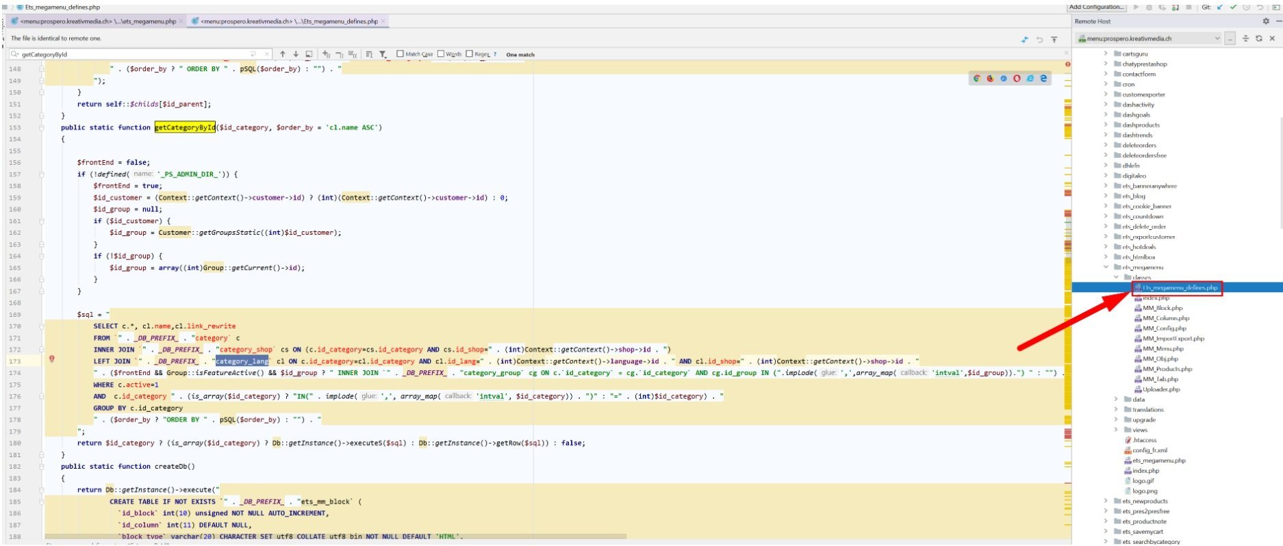Jump to previous search occurrence arrow
Screen dimensions: 1283x546
(x=282, y=54)
